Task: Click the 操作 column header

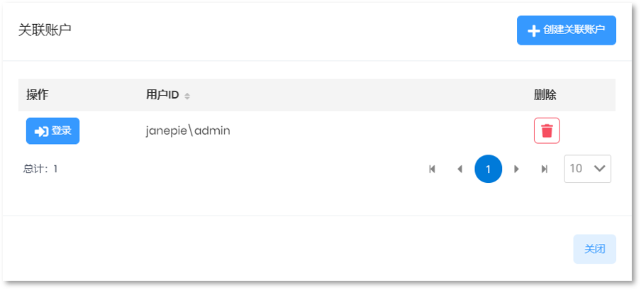Action: [37, 95]
